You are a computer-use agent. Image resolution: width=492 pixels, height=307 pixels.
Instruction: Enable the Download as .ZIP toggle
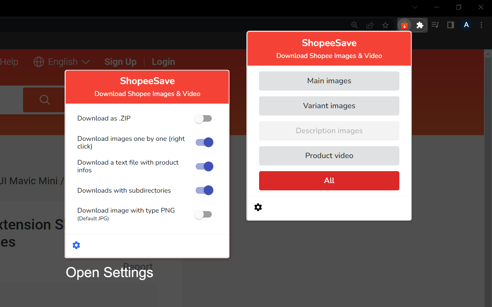(203, 118)
